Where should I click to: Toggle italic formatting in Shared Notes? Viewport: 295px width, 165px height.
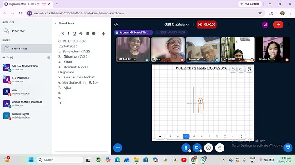click(68, 34)
